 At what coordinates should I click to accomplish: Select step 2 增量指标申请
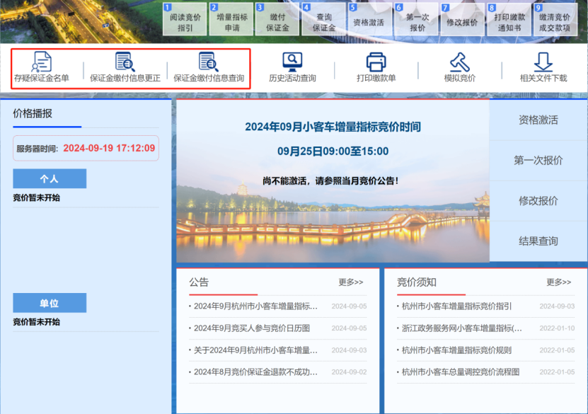231,21
